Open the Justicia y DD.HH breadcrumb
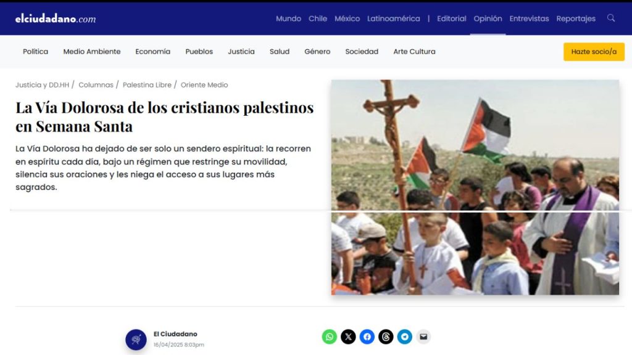This screenshot has width=632, height=355. (x=43, y=85)
